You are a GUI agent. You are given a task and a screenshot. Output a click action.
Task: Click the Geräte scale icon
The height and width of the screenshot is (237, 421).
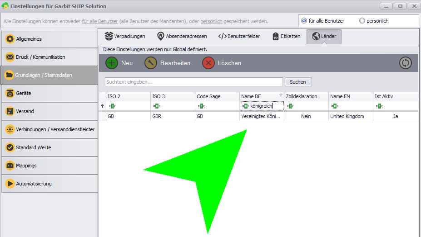tap(10, 93)
